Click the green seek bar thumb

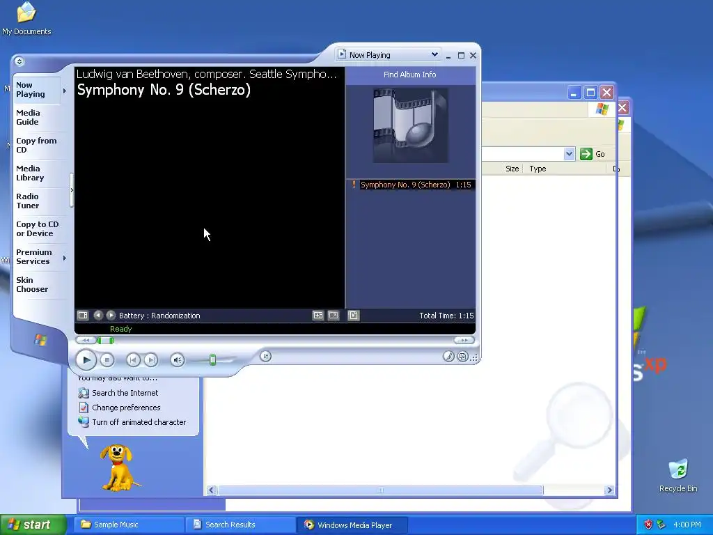click(105, 340)
